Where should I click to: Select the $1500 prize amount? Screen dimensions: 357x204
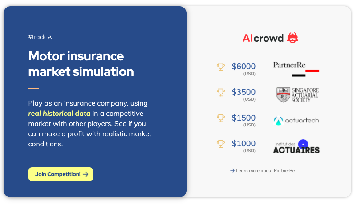point(243,118)
